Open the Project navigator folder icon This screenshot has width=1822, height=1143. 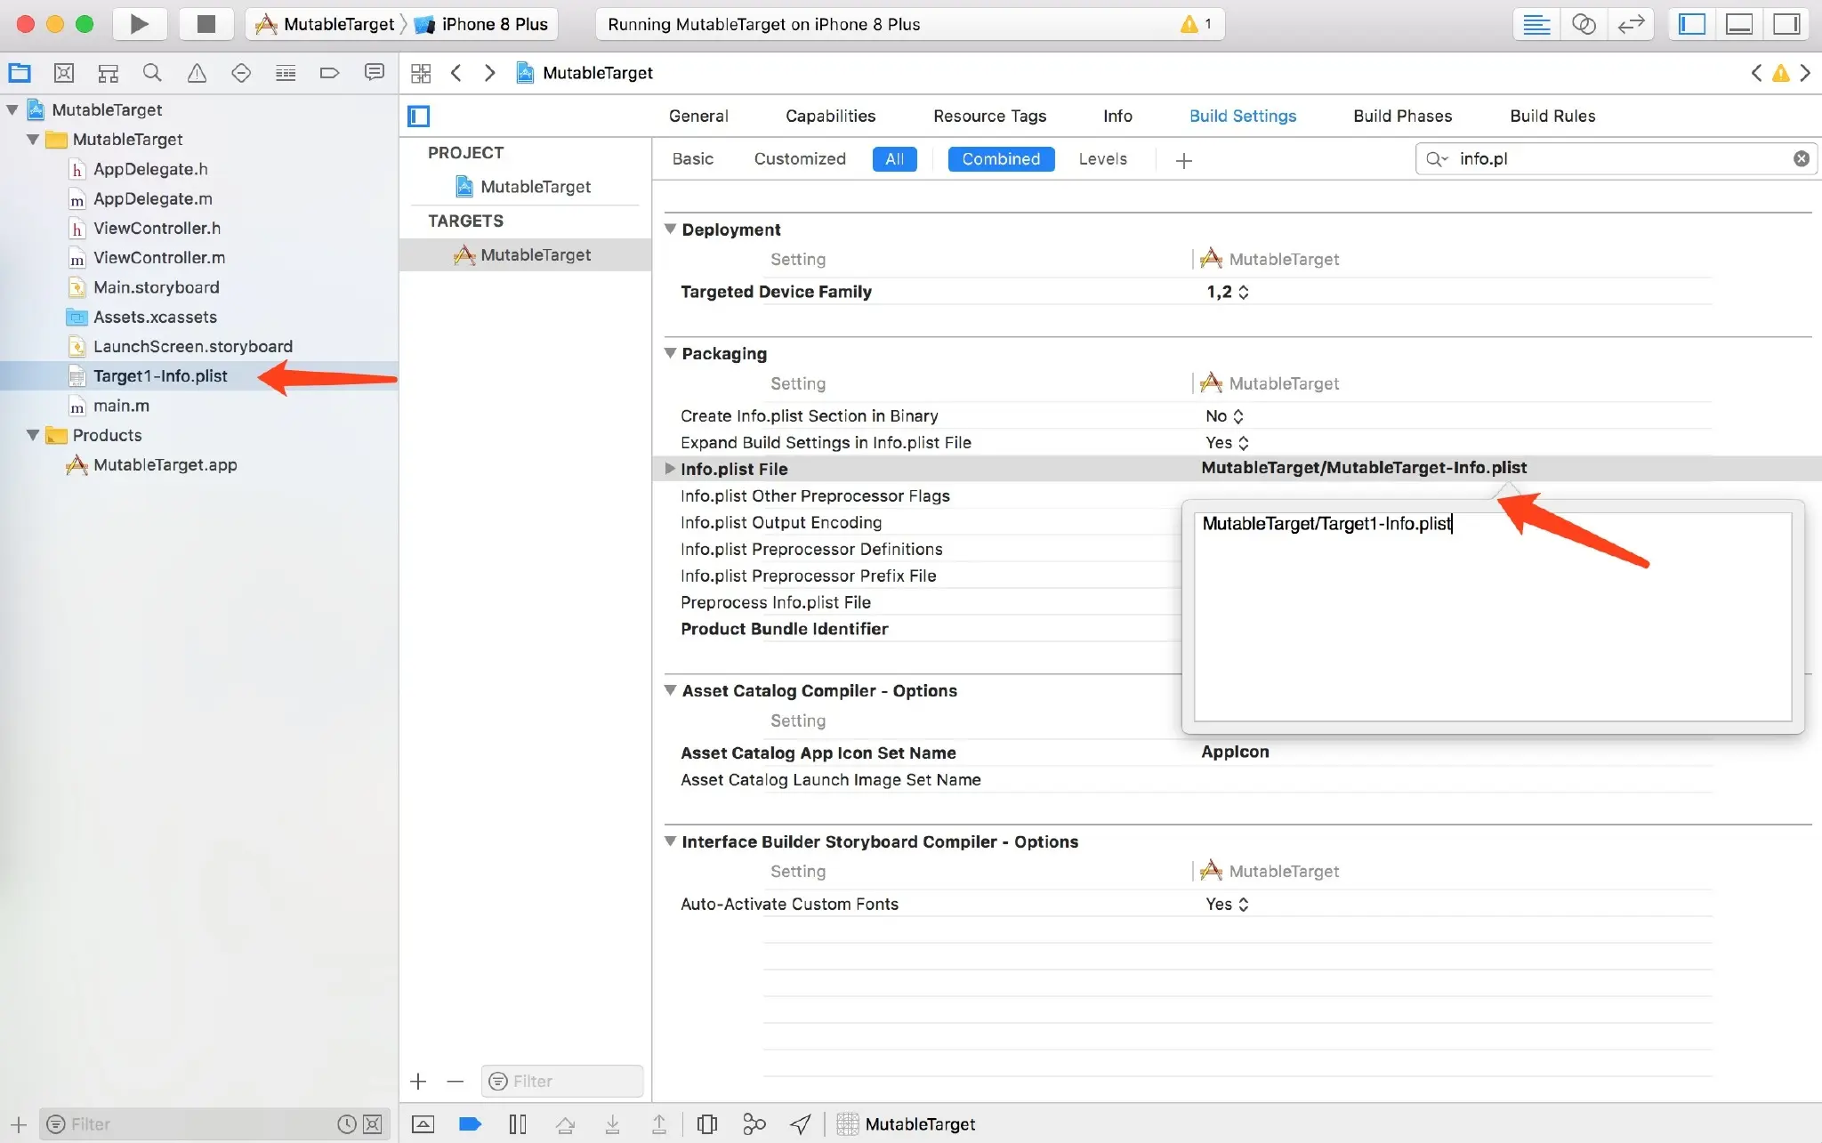pyautogui.click(x=20, y=73)
